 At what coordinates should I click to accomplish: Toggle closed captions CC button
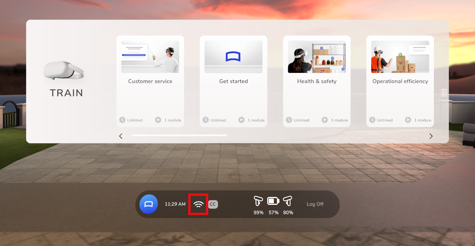213,204
